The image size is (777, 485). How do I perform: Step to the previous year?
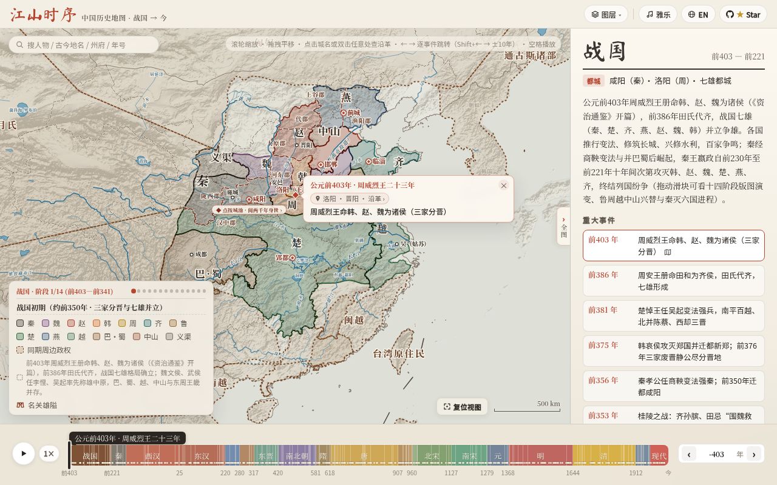[689, 454]
